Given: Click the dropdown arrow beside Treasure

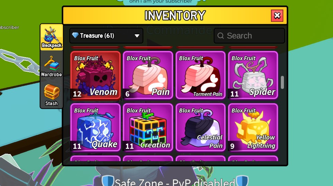Looking at the screenshot, I should pos(137,36).
